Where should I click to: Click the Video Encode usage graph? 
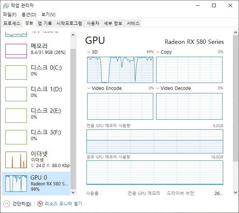pyautogui.click(x=120, y=106)
